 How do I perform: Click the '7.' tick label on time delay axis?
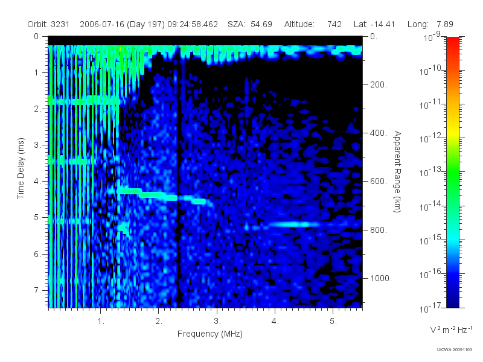[37, 290]
